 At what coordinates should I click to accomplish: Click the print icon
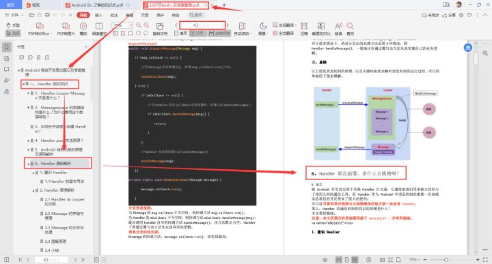(x=47, y=15)
